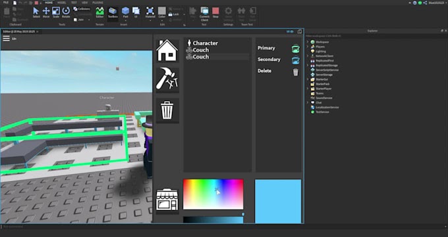Click the Delete button label
This screenshot has height=237, width=448.
(264, 71)
